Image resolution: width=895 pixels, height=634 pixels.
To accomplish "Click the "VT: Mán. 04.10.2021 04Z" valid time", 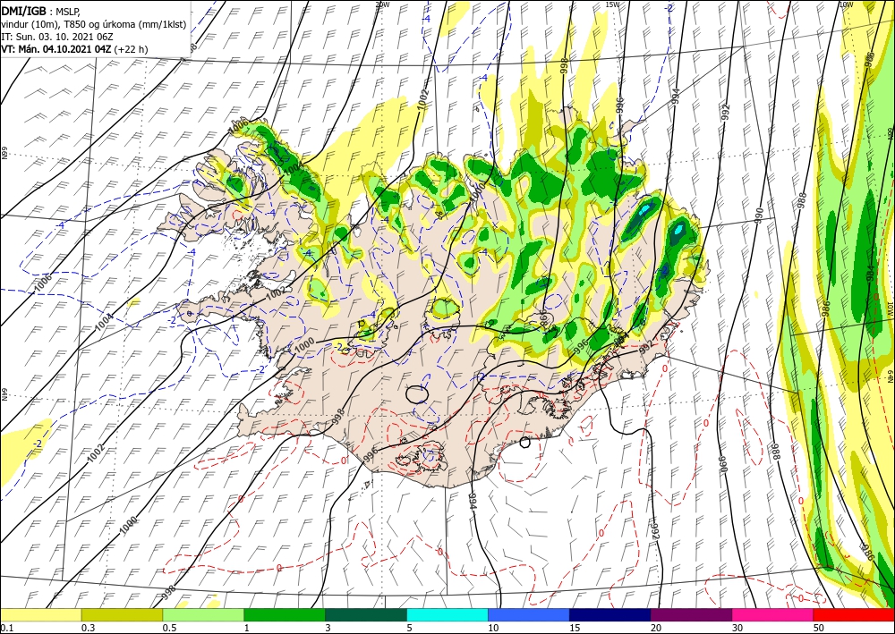I will pyautogui.click(x=56, y=49).
